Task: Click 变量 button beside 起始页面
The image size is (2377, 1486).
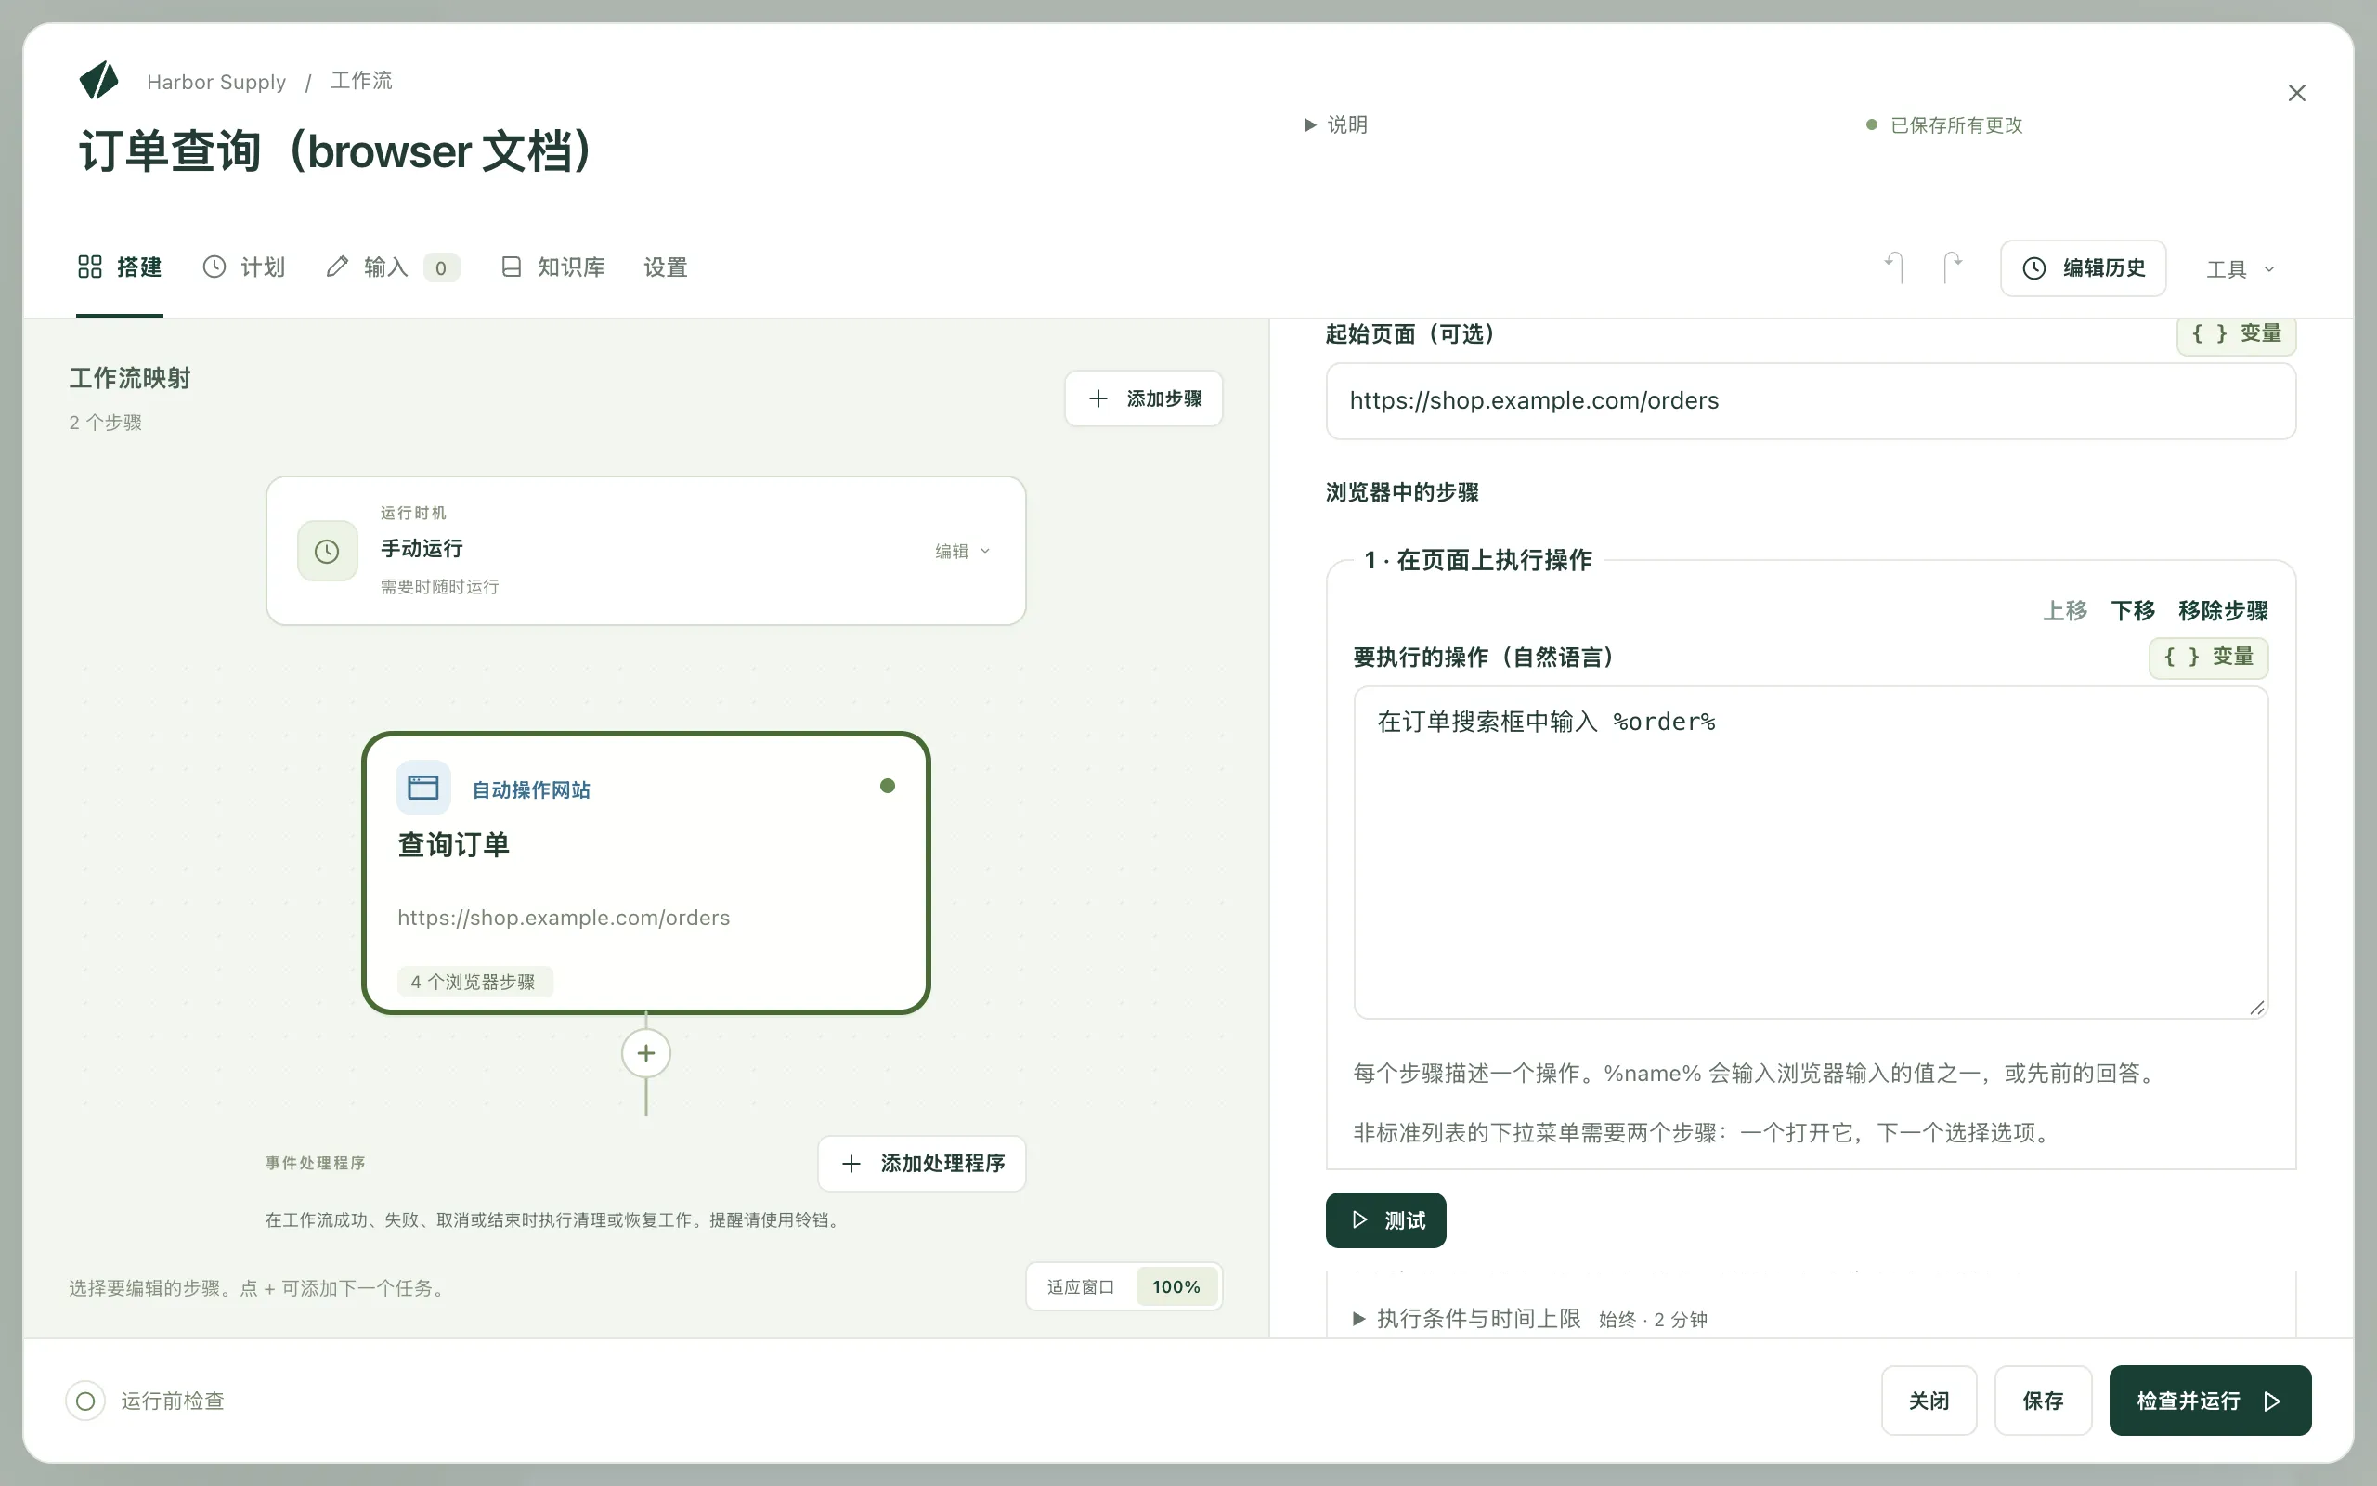Action: pyautogui.click(x=2237, y=334)
